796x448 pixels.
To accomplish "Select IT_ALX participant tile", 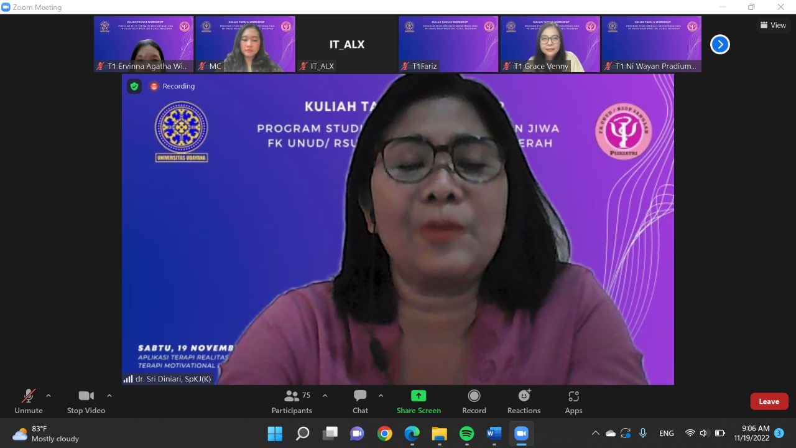I will click(x=346, y=44).
